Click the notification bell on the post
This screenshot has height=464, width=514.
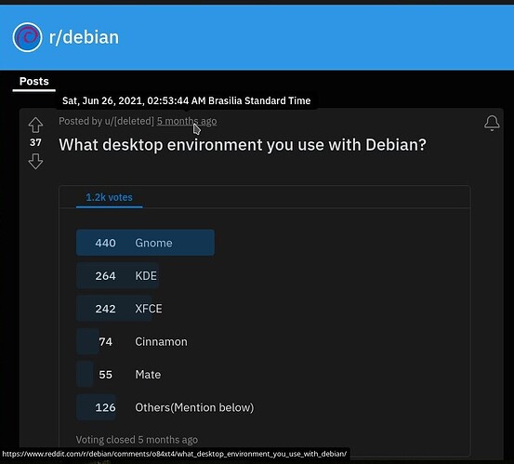[x=492, y=123]
